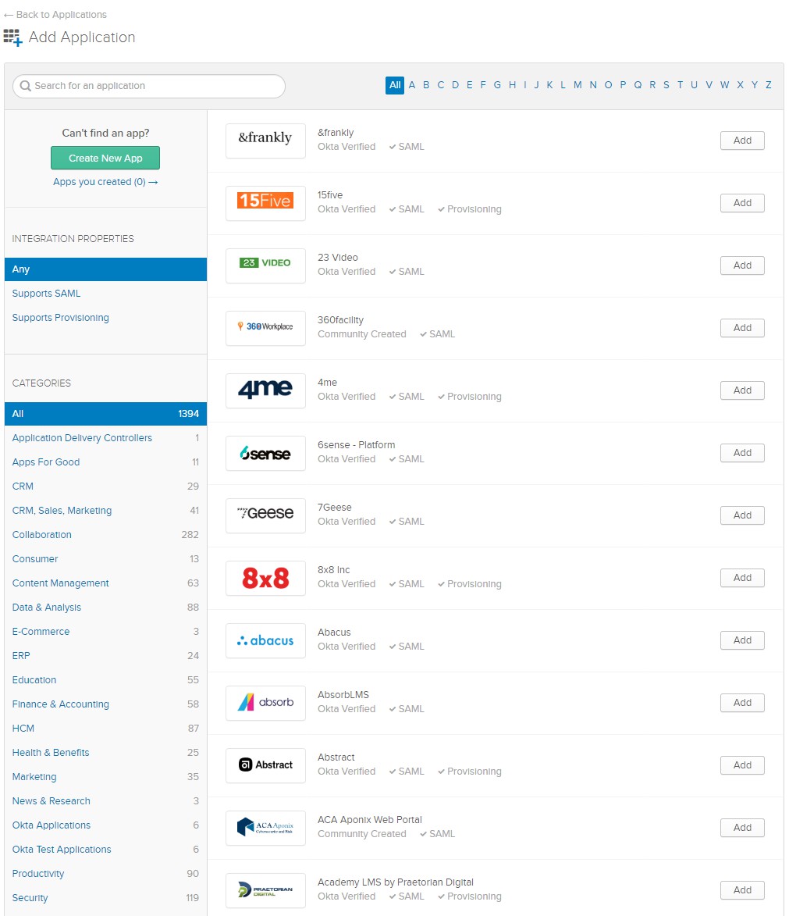This screenshot has height=916, width=789.
Task: Add the AbsorbLMS application
Action: (741, 703)
